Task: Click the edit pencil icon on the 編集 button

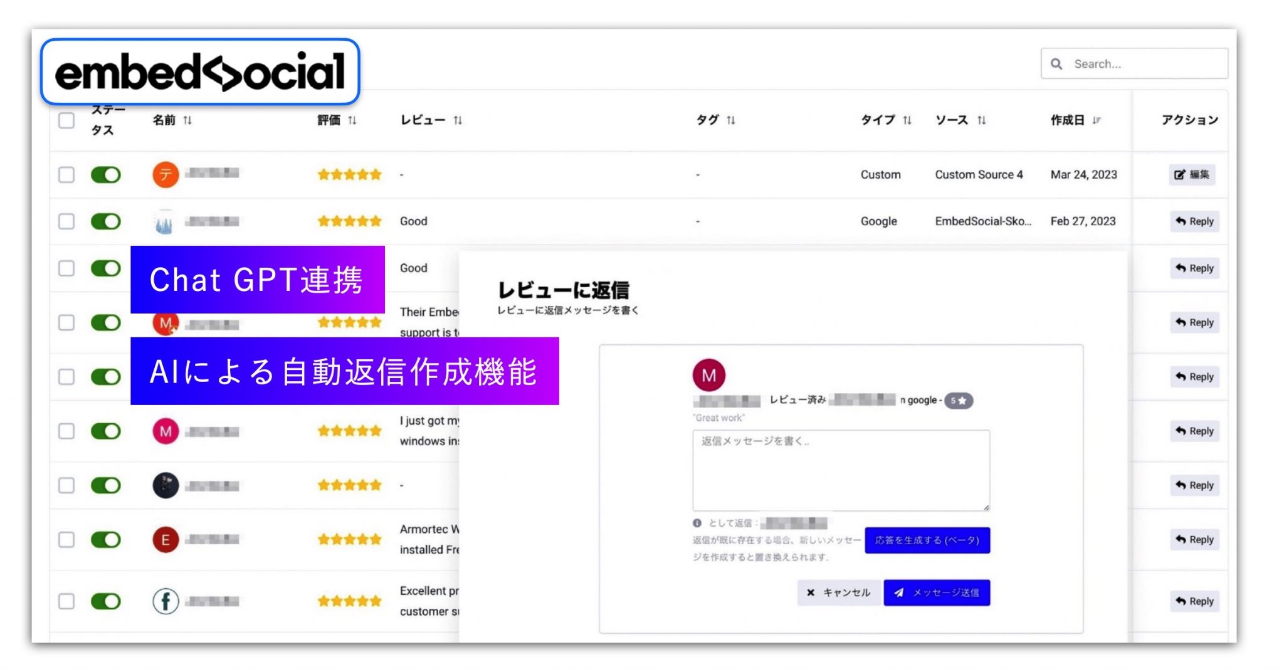Action: pyautogui.click(x=1180, y=174)
